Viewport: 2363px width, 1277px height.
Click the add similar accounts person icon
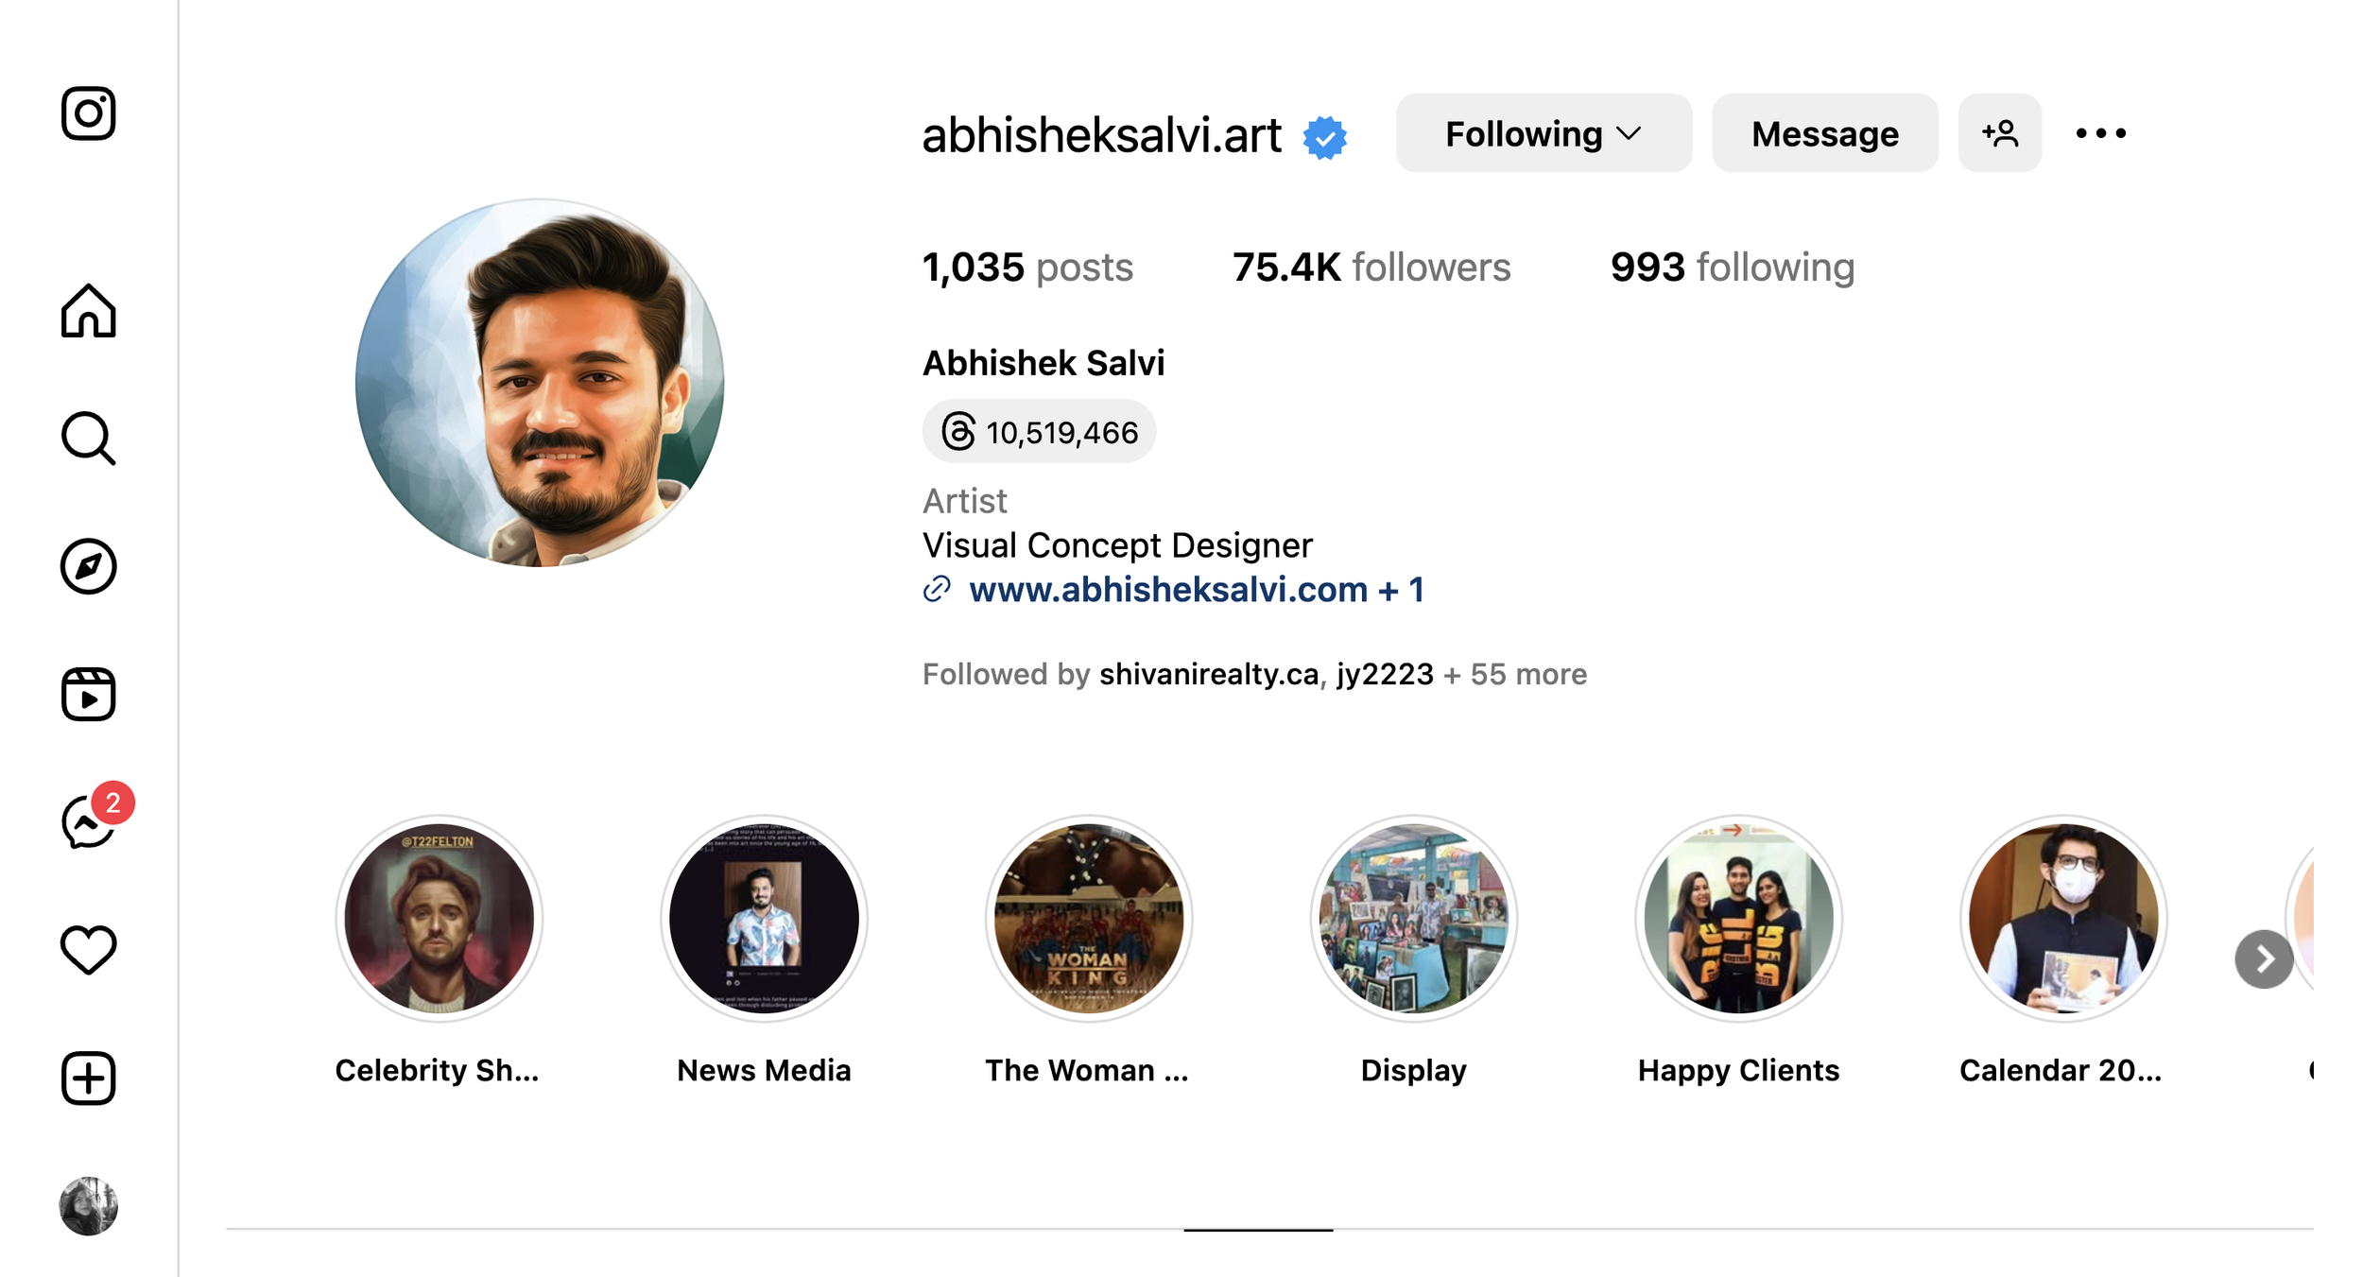(x=1999, y=133)
